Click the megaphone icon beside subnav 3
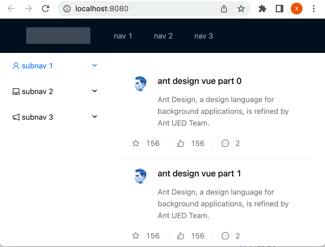Screen dimensions: 325x247 pos(16,117)
